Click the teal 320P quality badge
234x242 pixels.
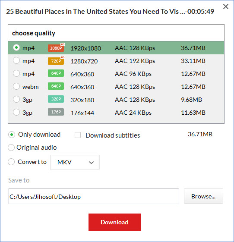56,99
